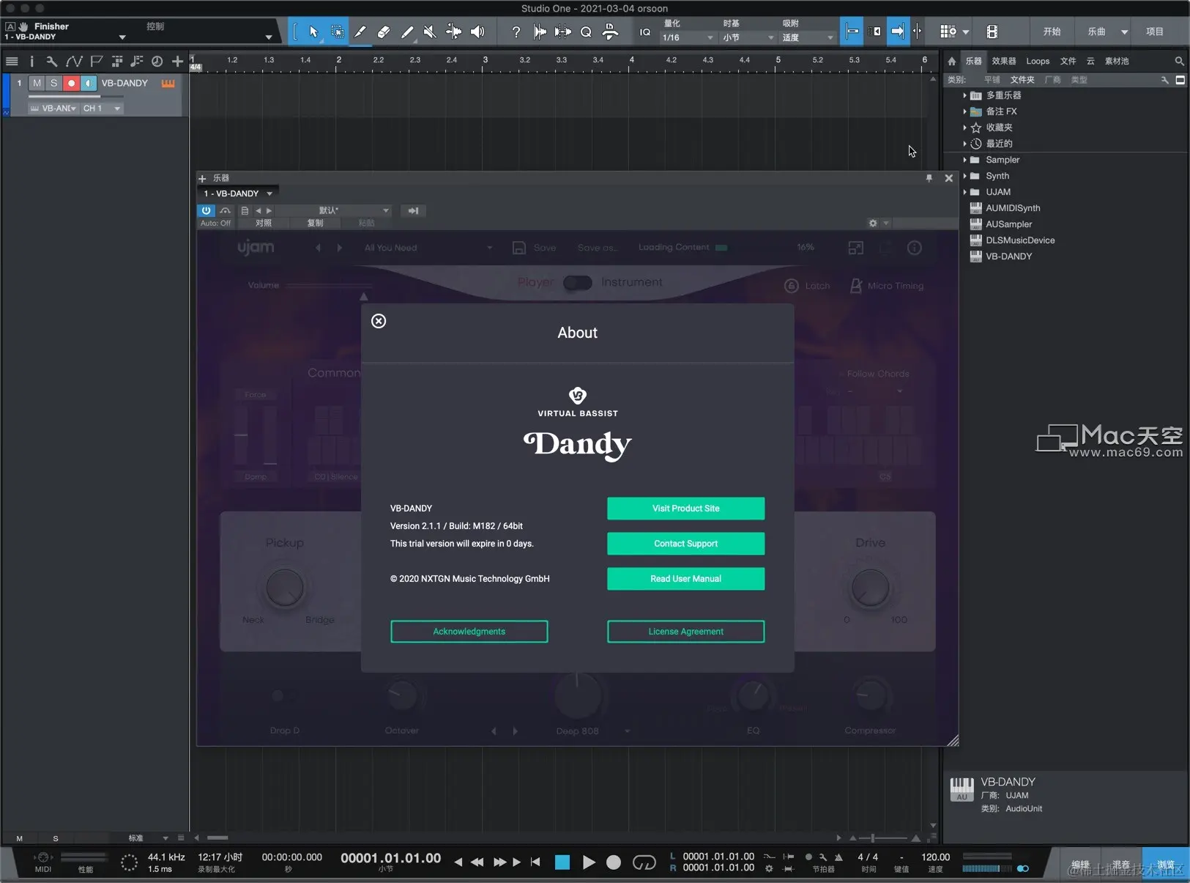This screenshot has height=883, width=1190.
Task: Click Contact Support button
Action: point(685,544)
